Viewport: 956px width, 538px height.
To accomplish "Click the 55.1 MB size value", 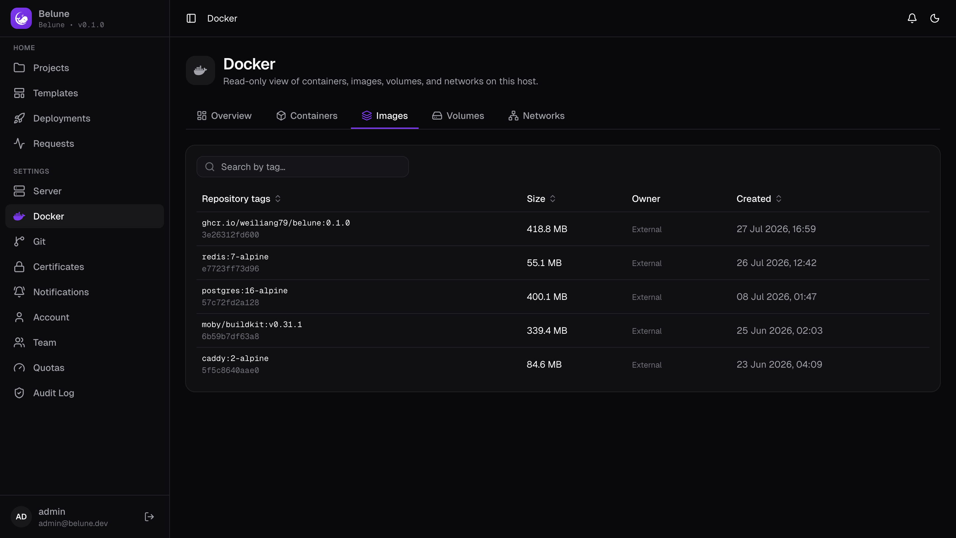I will click(x=544, y=262).
